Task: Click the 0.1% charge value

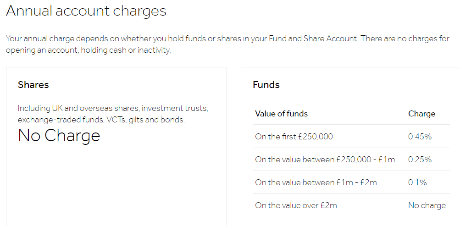Action: [x=417, y=182]
